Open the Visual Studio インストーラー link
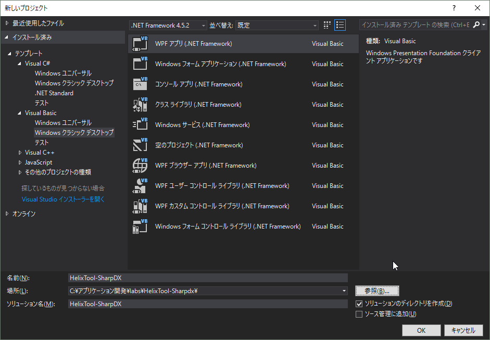Image resolution: width=490 pixels, height=340 pixels. pyautogui.click(x=62, y=199)
